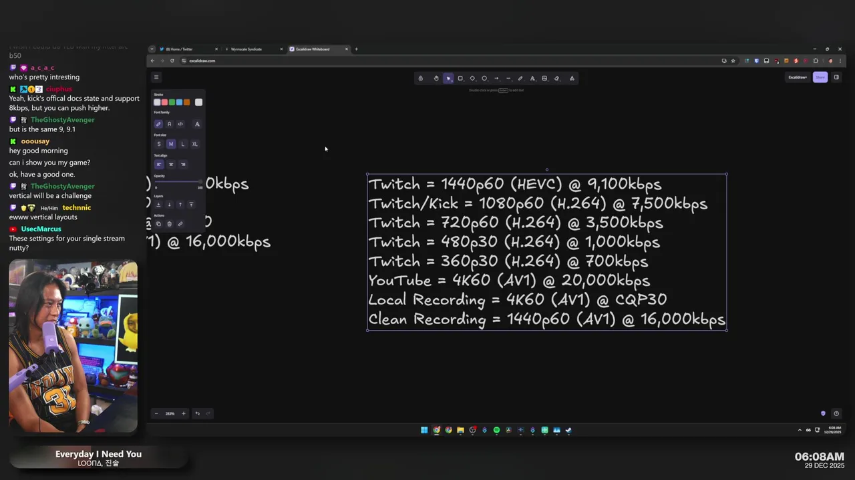Viewport: 855px width, 480px height.
Task: Select the normal font family
Action: click(169, 124)
